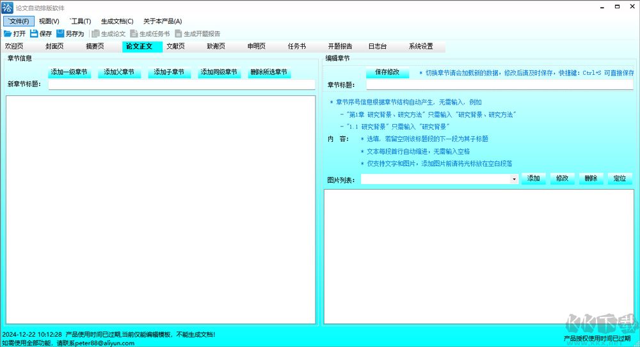640x347 pixels.
Task: Switch to the 摘要页 tab
Action: tap(95, 47)
